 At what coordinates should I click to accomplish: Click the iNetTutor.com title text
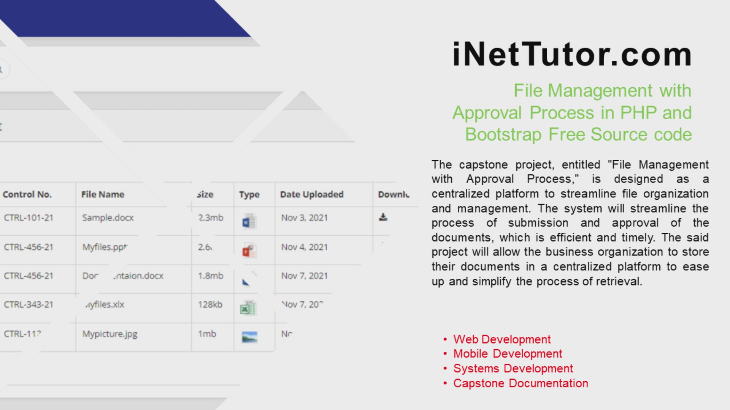click(x=572, y=54)
